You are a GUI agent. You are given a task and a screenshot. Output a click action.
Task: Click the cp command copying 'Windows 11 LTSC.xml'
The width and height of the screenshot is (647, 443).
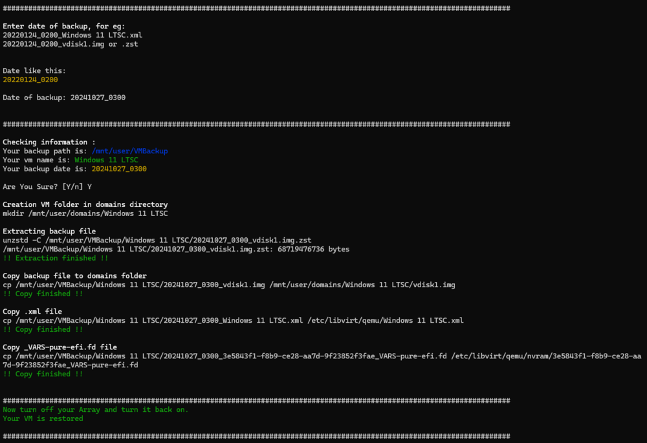pyautogui.click(x=233, y=321)
